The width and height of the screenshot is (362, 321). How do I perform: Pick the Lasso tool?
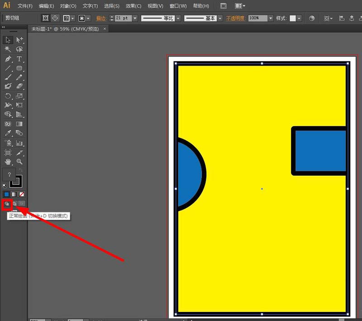coord(19,49)
